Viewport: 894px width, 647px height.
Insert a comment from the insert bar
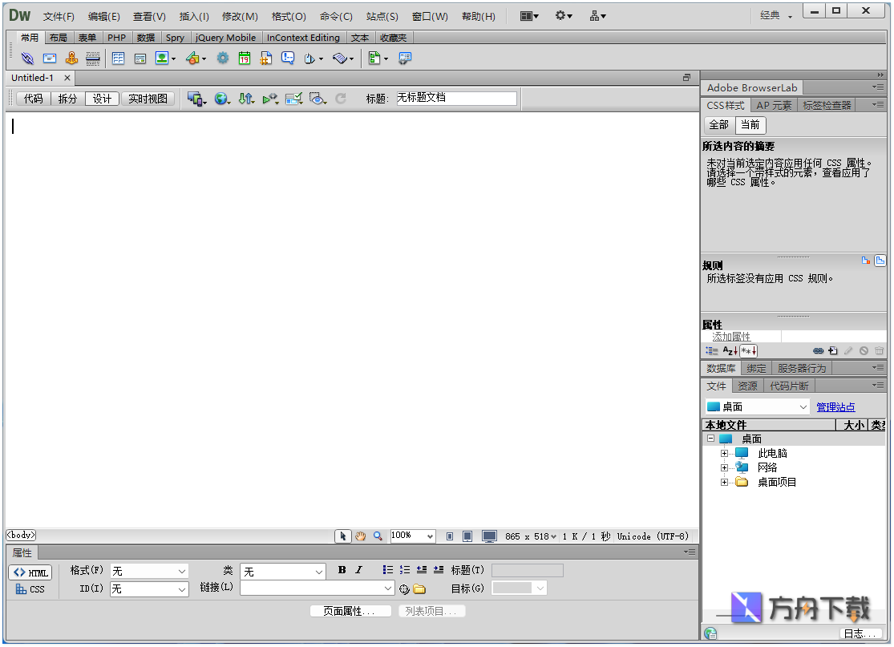(288, 59)
